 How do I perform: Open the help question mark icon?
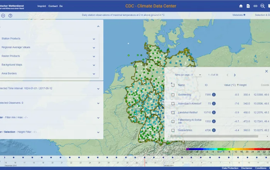tap(10, 16)
